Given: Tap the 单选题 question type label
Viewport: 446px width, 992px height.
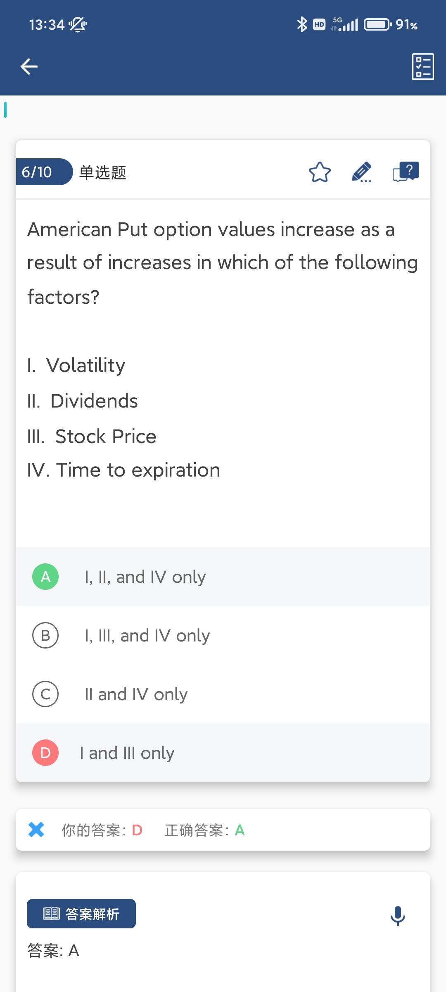Looking at the screenshot, I should [103, 172].
